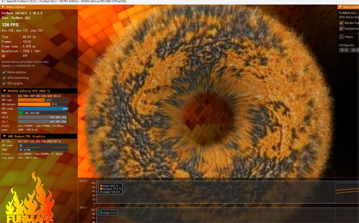Screen dimensions: 359x223
Task: Click the NVIDIA GeForce RTX 3060 Ti/PCIe/SSE2 renderer text
Action: [x=25, y=62]
